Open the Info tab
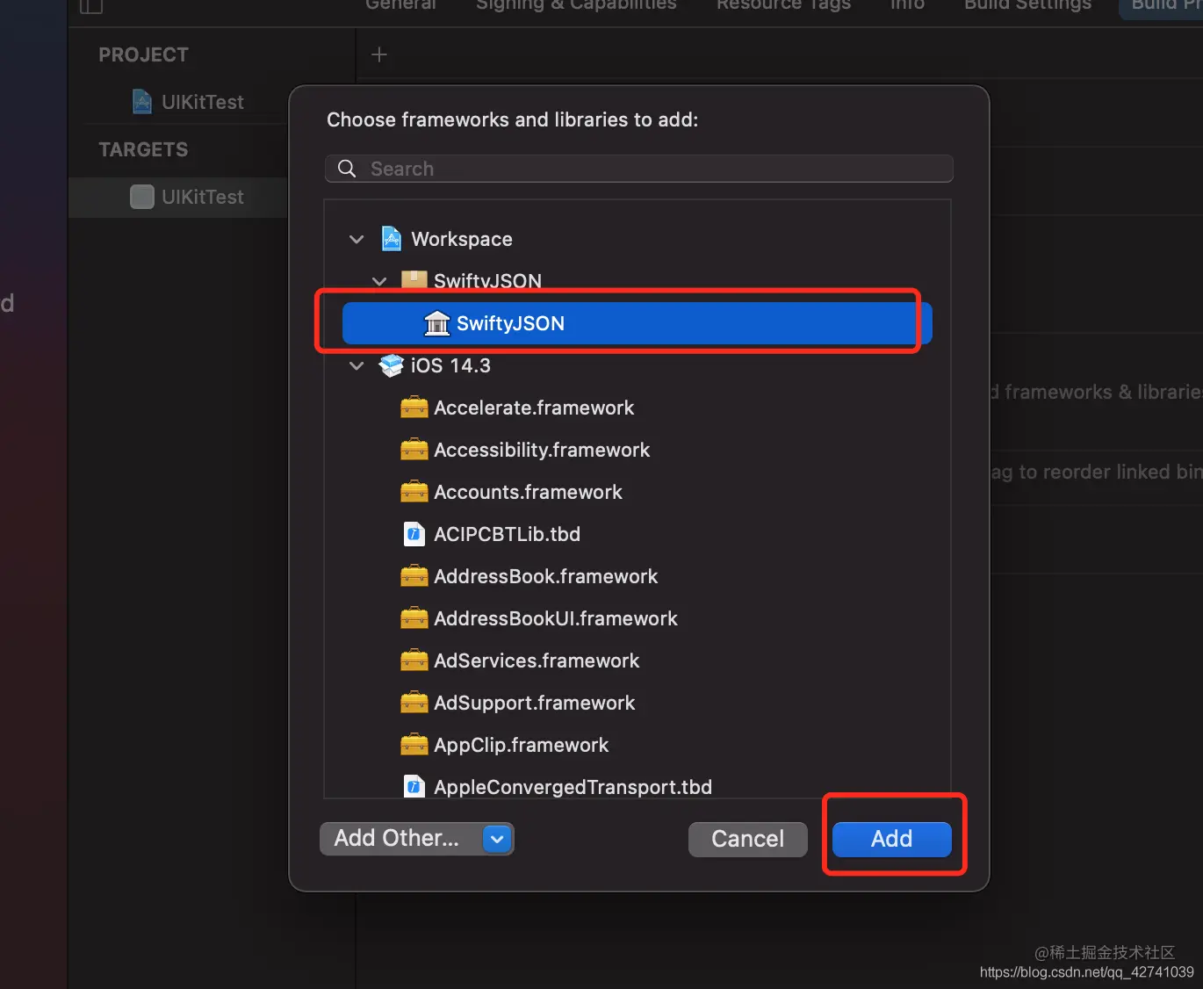1203x989 pixels. pos(907,5)
